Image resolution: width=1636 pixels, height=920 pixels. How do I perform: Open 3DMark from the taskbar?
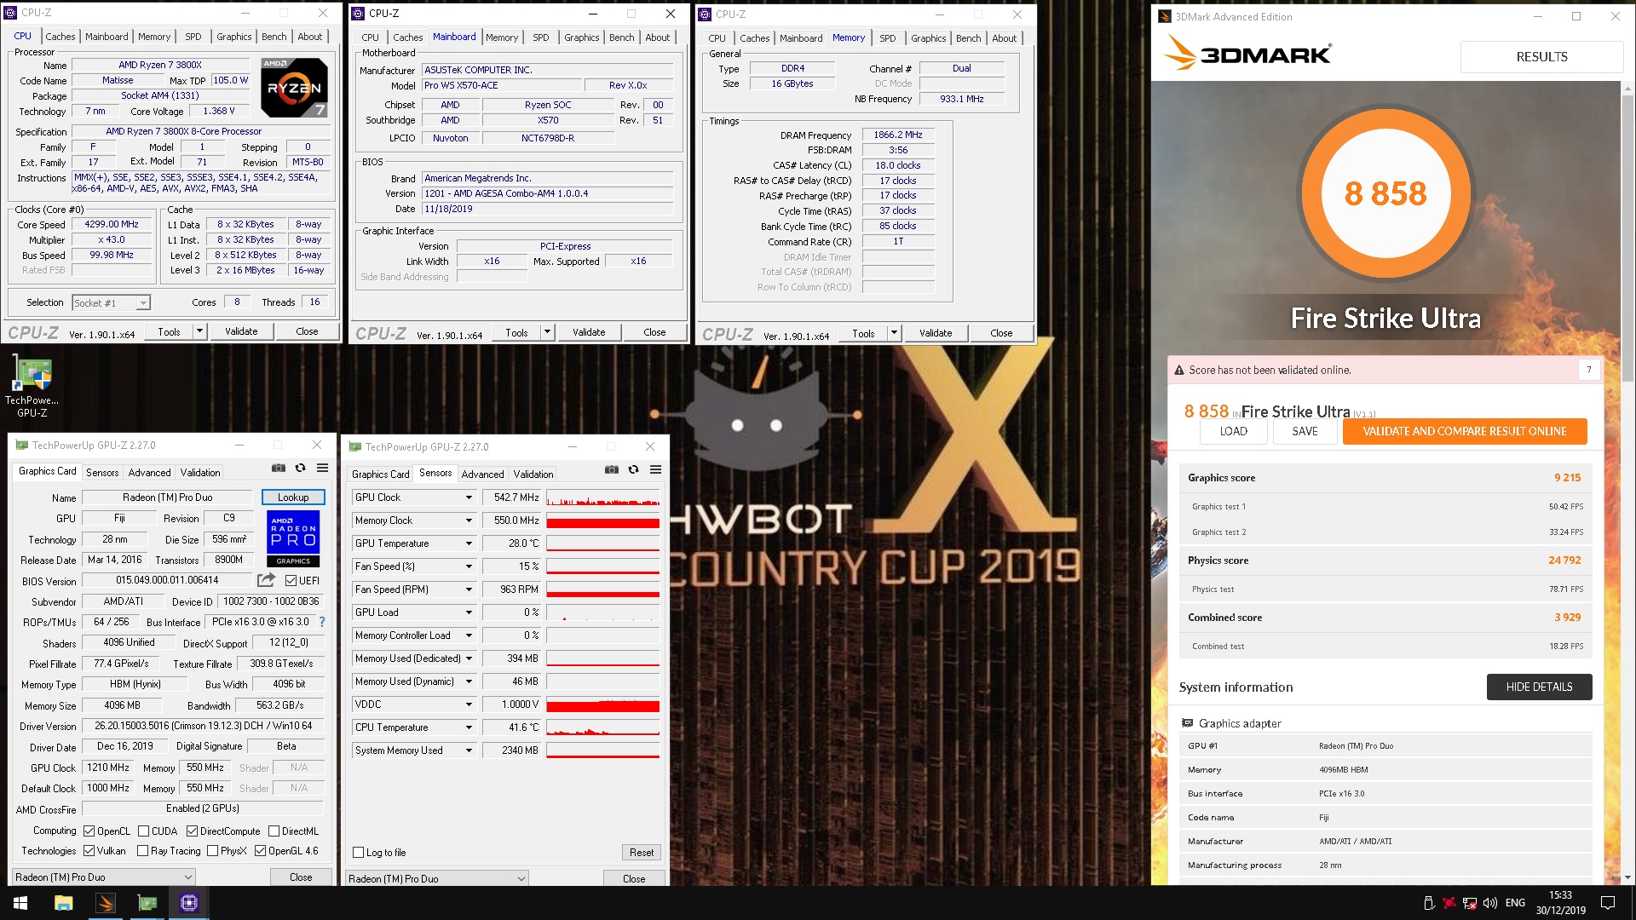tap(106, 903)
